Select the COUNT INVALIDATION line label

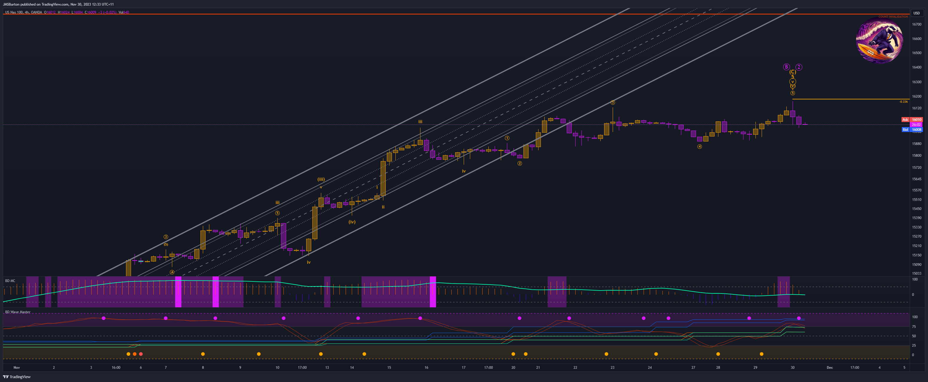pos(893,16)
